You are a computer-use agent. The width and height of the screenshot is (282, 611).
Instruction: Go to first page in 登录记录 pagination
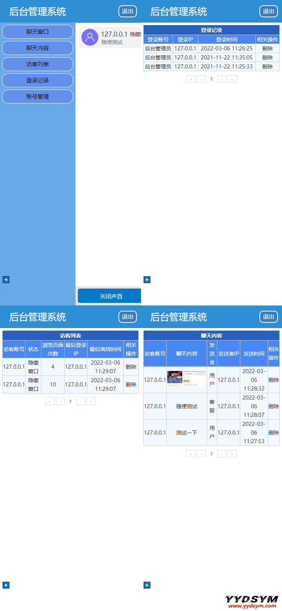coord(191,79)
